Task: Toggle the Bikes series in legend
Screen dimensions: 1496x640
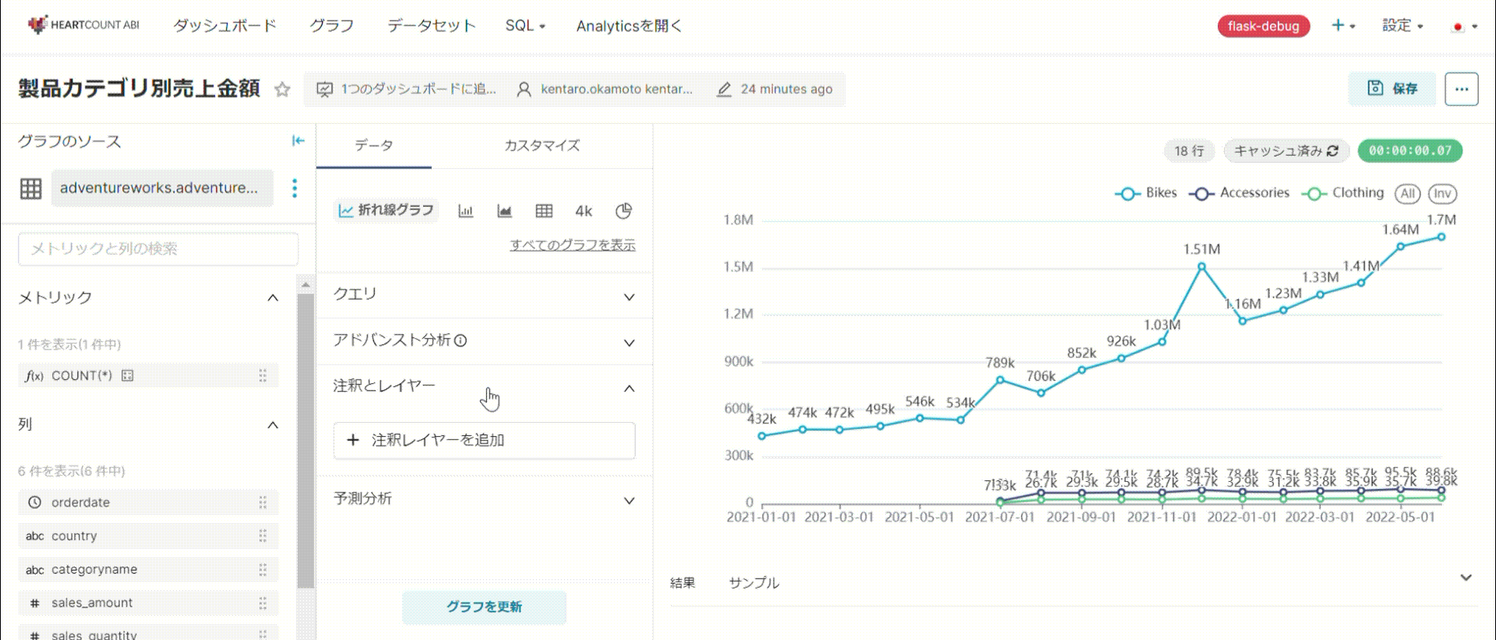Action: click(1146, 193)
